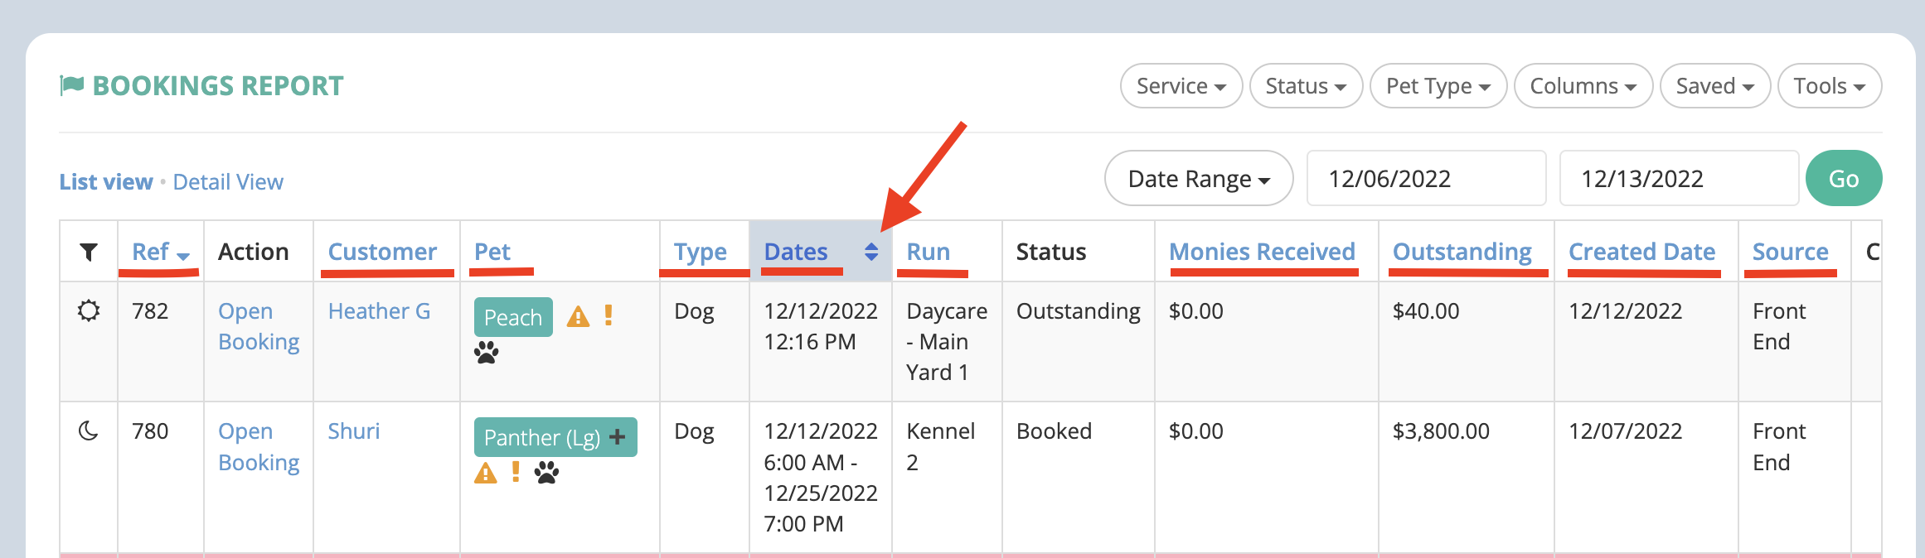Sort by Monies Received column header

1262,252
